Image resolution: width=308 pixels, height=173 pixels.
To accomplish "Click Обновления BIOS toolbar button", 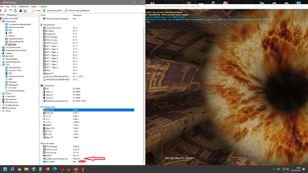I will [x=53, y=11].
